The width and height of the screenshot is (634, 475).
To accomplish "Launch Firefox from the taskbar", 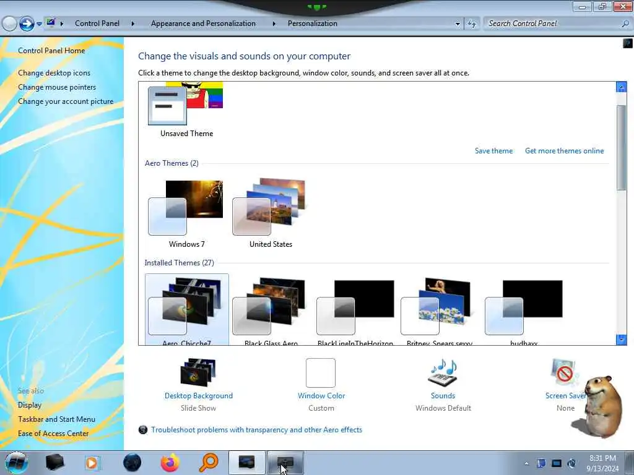I will [x=170, y=463].
